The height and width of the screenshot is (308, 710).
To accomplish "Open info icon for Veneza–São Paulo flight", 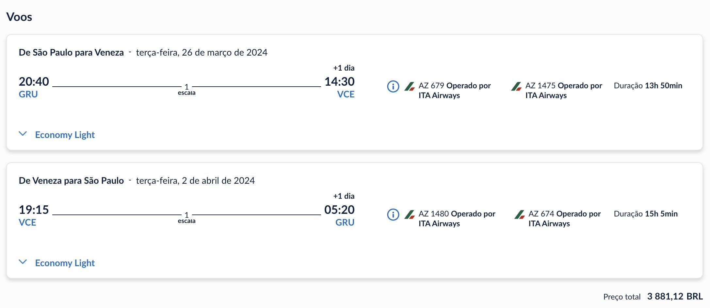I will [x=393, y=215].
